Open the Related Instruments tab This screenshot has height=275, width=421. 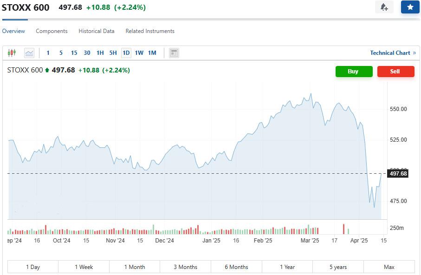click(x=150, y=31)
